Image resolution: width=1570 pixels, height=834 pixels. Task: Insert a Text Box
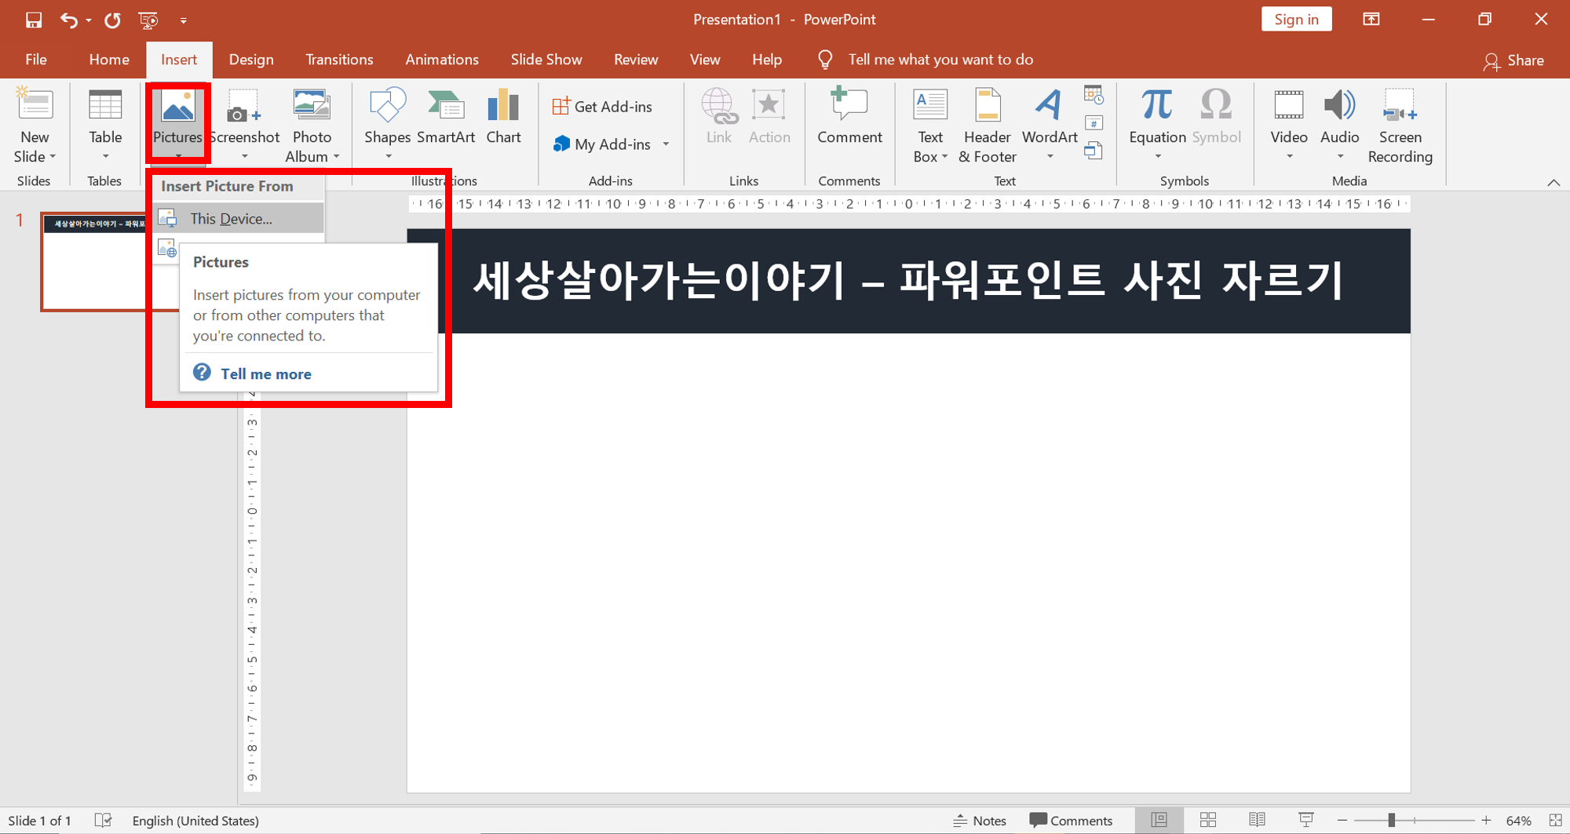(x=930, y=125)
